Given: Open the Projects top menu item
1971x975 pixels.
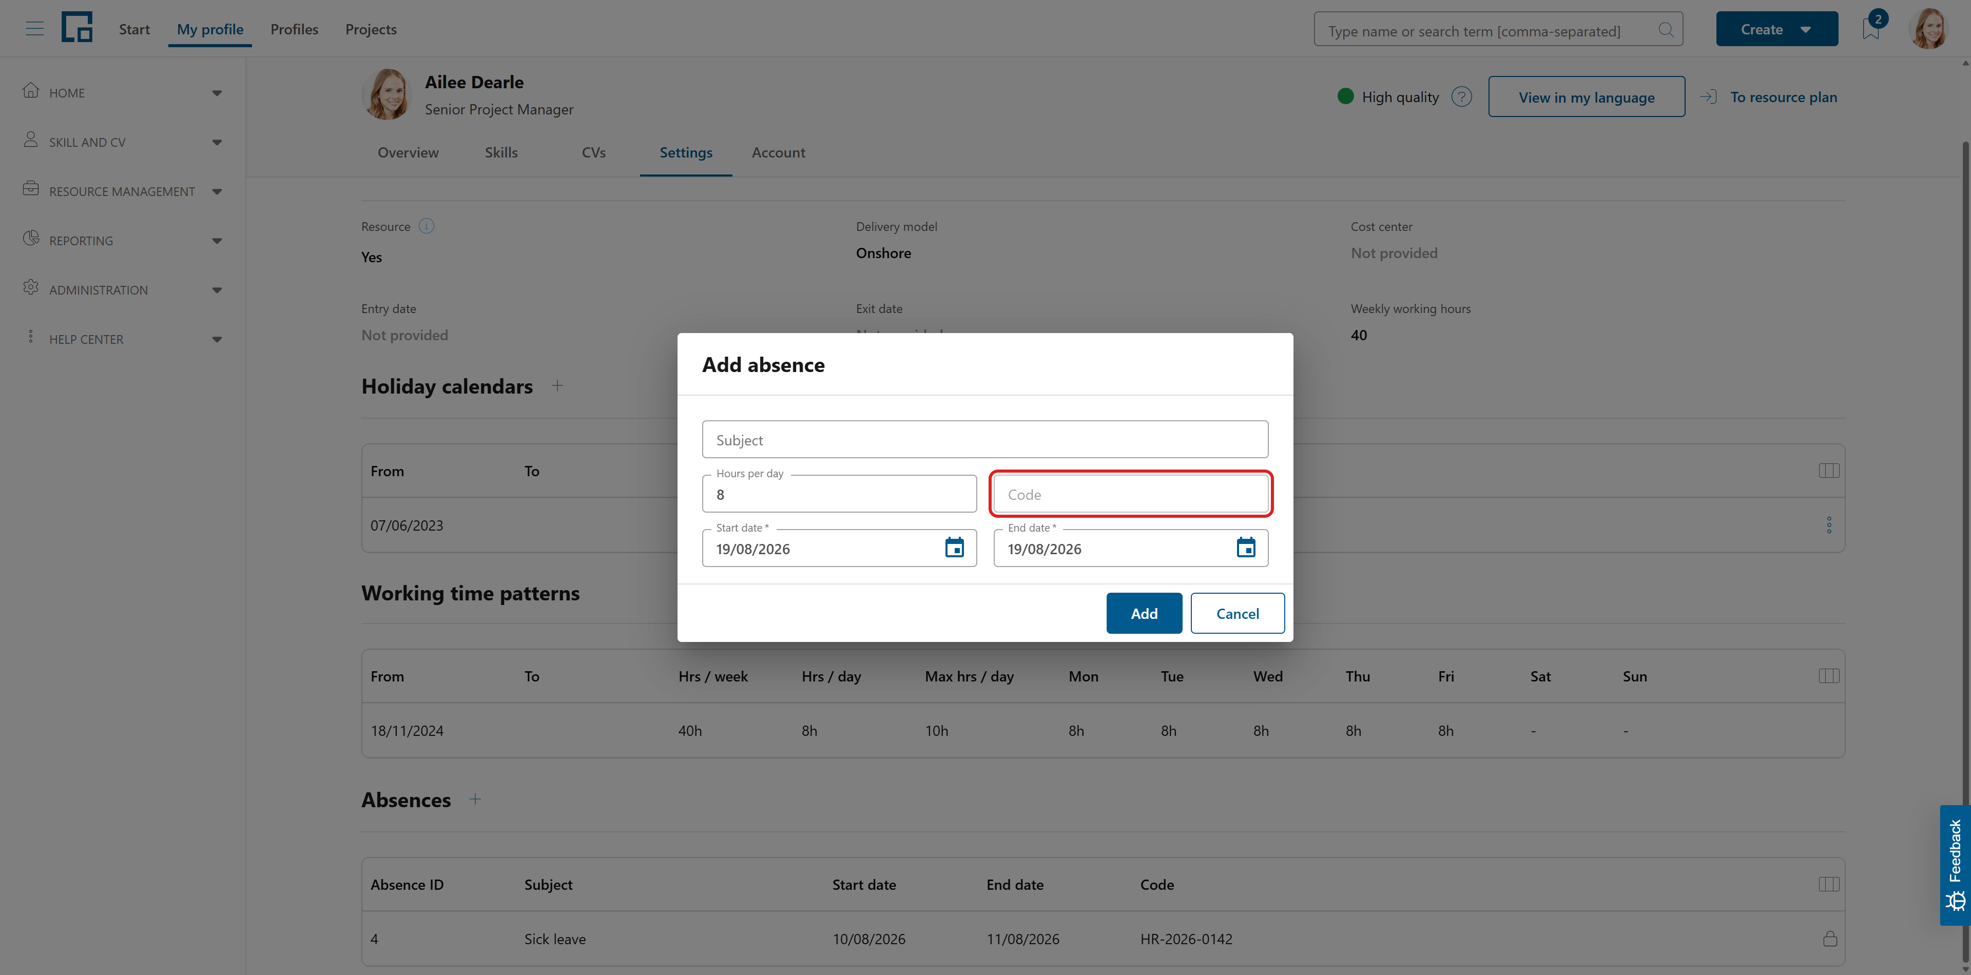Looking at the screenshot, I should coord(370,29).
